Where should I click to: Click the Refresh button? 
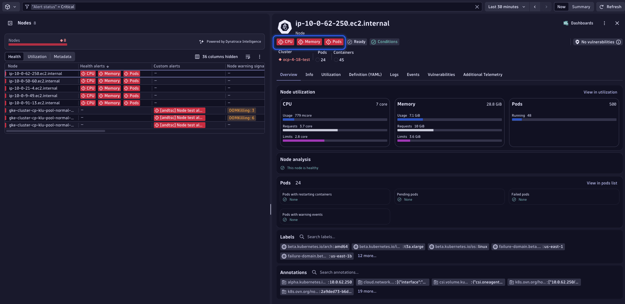coord(610,7)
